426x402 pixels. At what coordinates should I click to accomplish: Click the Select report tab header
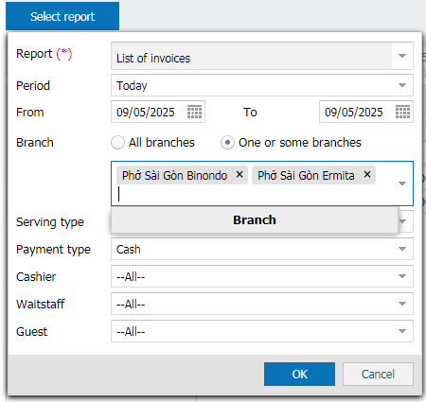tap(62, 16)
